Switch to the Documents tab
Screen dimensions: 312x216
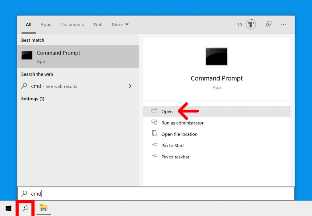[x=72, y=24]
